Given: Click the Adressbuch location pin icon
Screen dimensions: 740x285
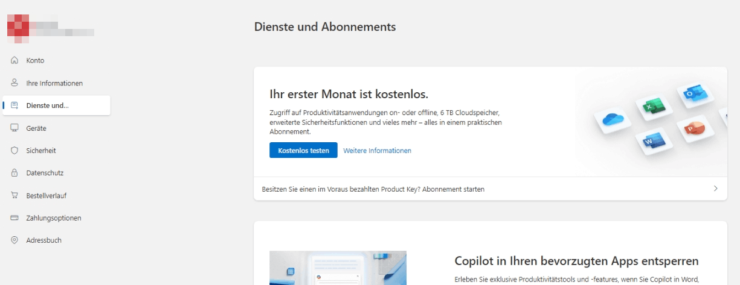Looking at the screenshot, I should tap(15, 240).
